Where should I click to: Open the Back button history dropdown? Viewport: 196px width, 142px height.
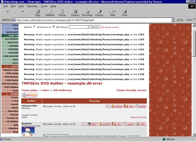pyautogui.click(x=16, y=13)
